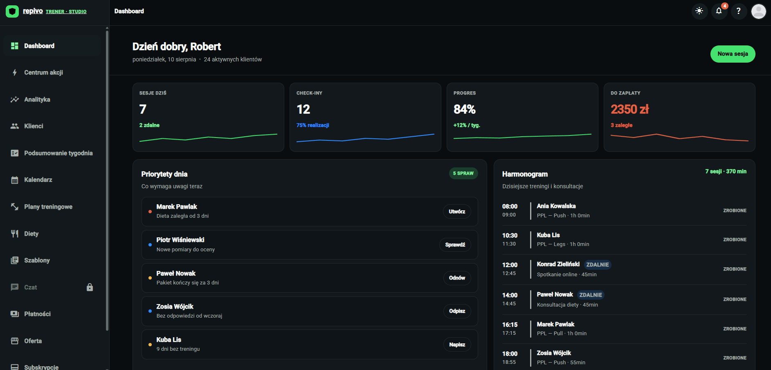Click the Płatności payments icon
Screen dimensions: 771x370
point(15,314)
